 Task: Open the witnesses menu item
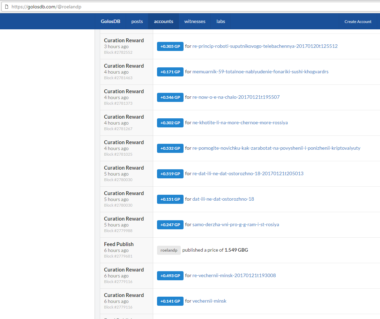pos(195,21)
